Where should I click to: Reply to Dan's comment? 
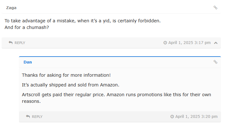[34, 117]
